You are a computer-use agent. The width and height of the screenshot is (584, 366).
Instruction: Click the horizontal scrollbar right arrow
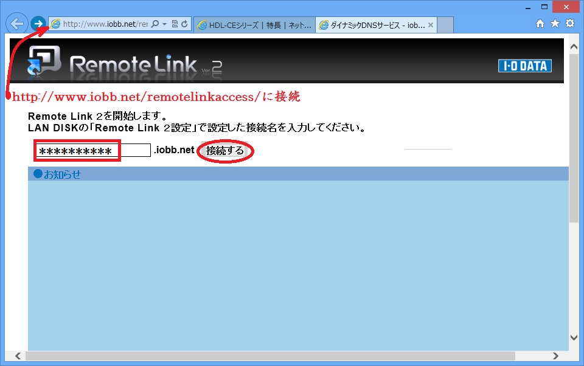click(555, 356)
